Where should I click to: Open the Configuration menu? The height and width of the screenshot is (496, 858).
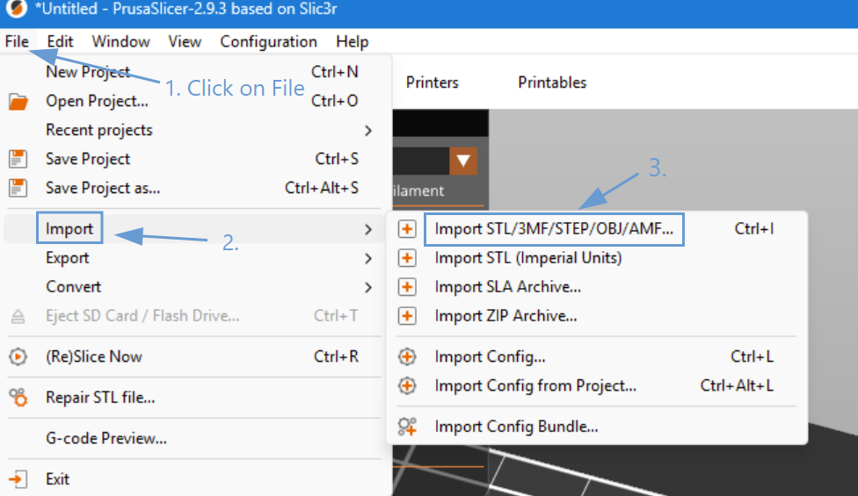269,41
